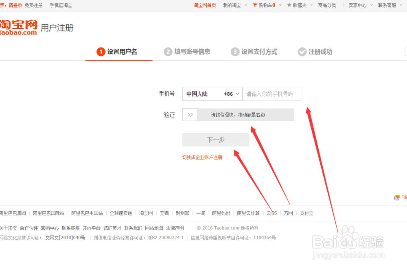Click 手机逛淘宝 link
Viewport: 407px width, 269px height.
coord(61,5)
